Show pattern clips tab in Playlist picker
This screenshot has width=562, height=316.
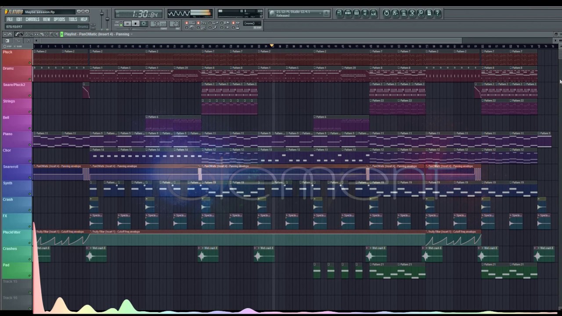point(29,40)
